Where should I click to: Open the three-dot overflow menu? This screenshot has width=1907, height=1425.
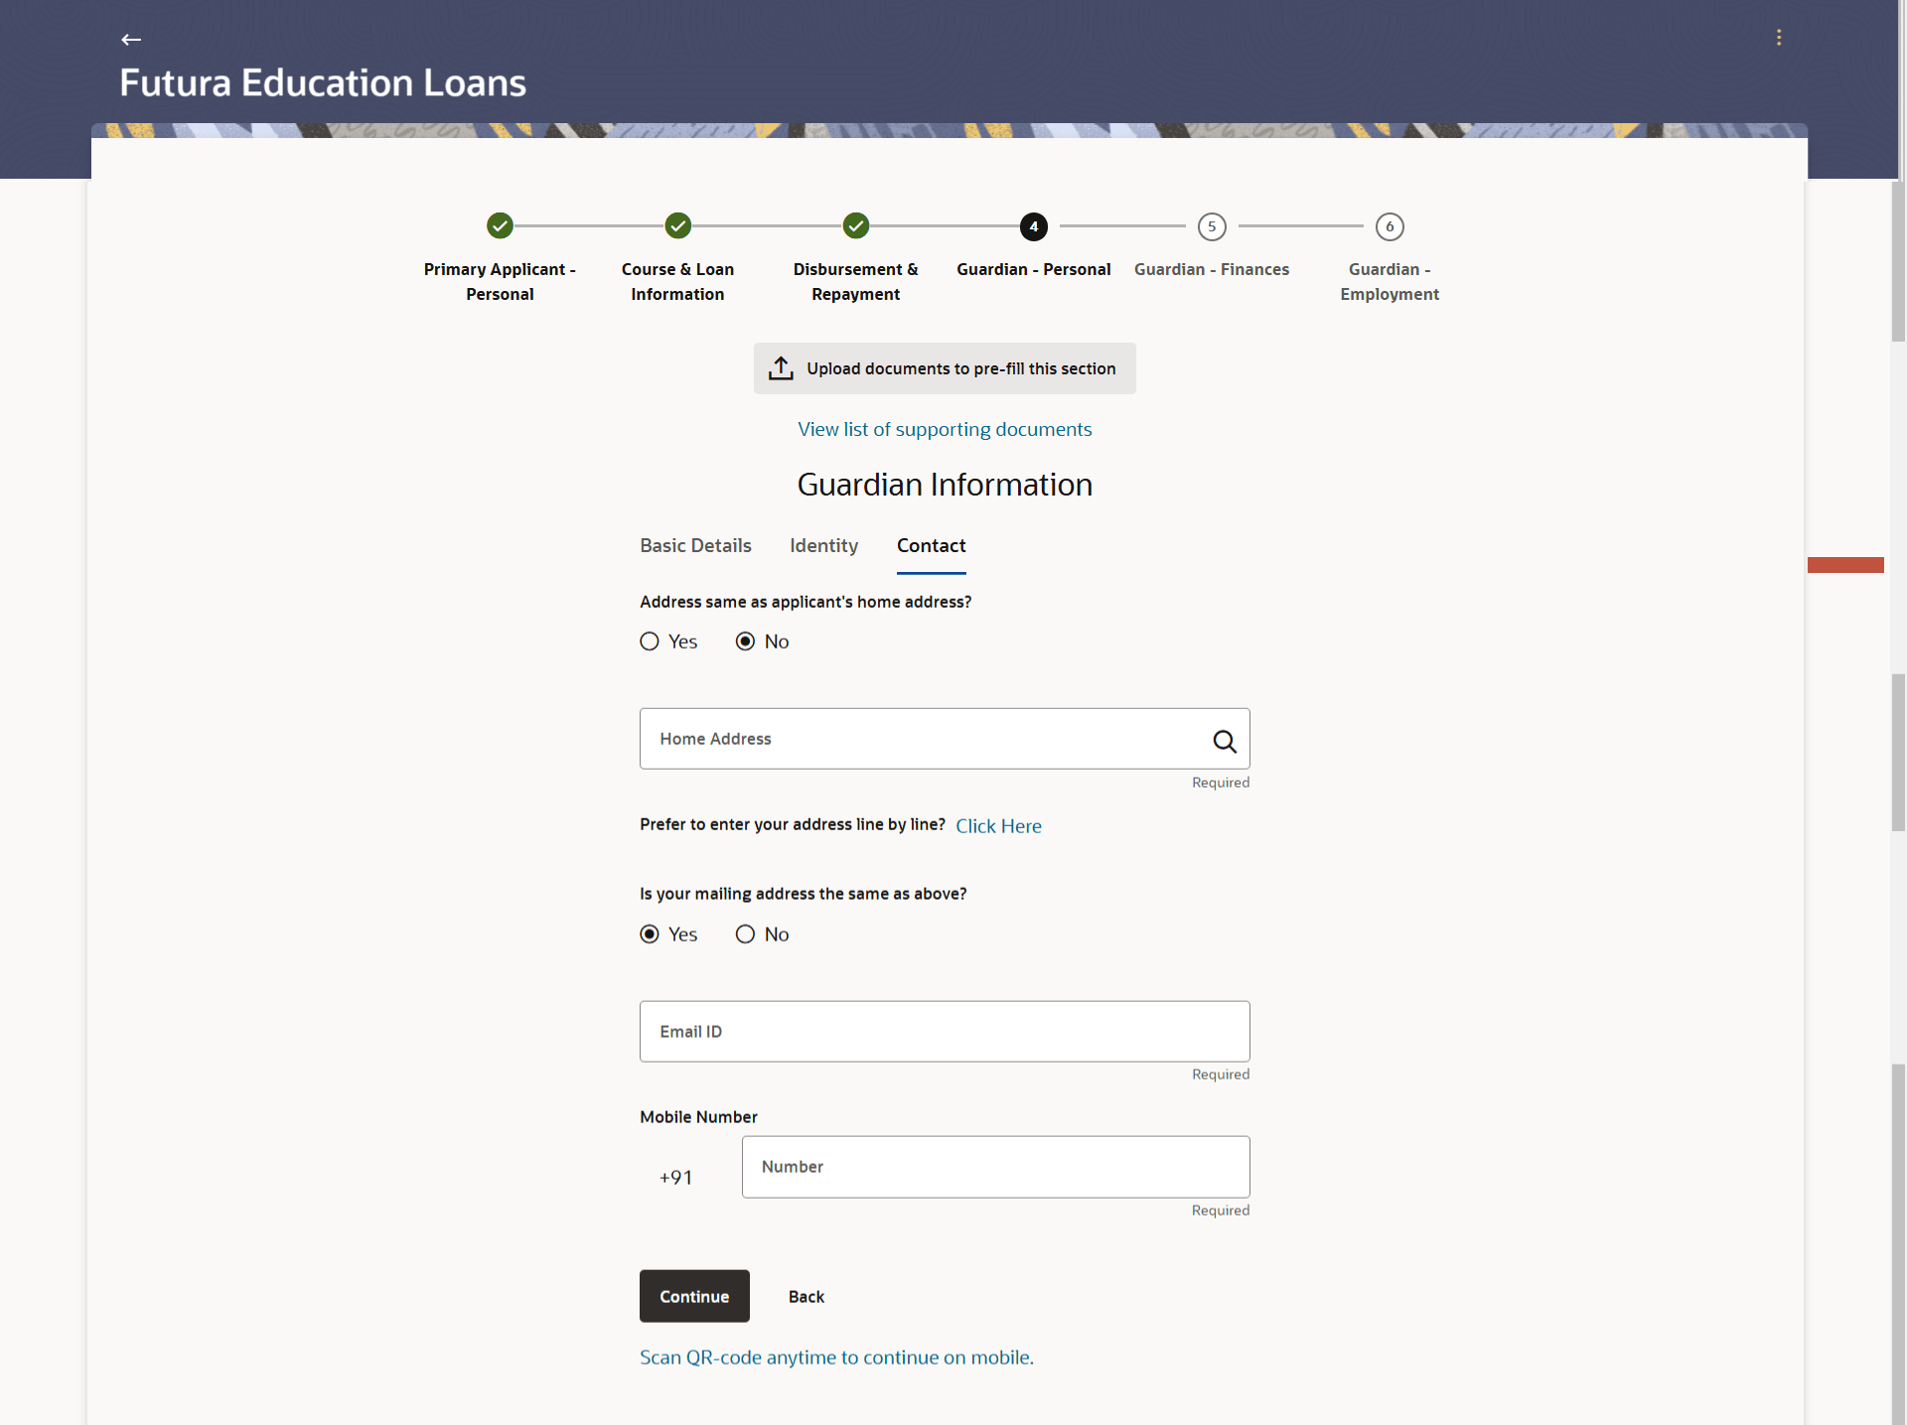point(1779,38)
